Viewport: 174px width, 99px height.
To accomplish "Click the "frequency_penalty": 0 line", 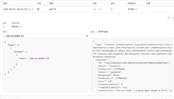I will [x=110, y=84].
